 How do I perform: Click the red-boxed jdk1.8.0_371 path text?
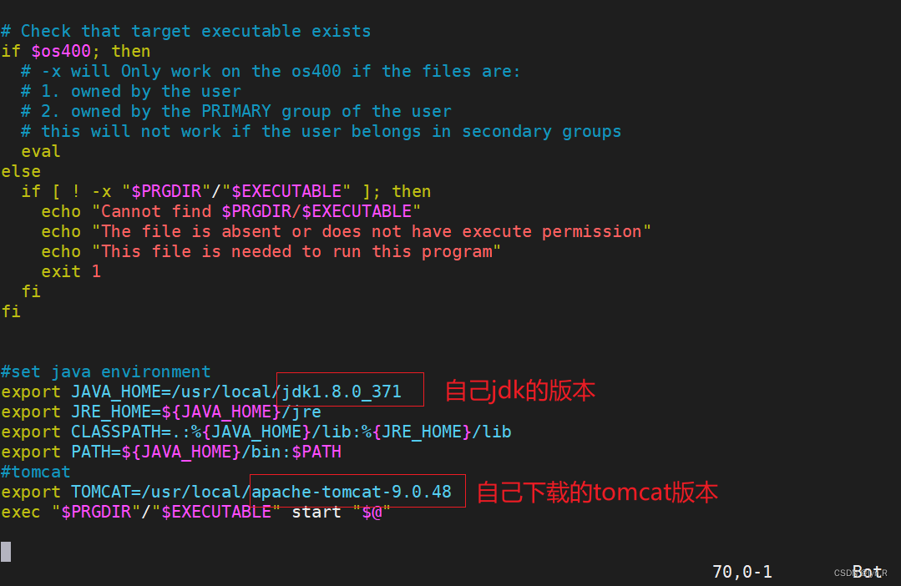point(341,392)
